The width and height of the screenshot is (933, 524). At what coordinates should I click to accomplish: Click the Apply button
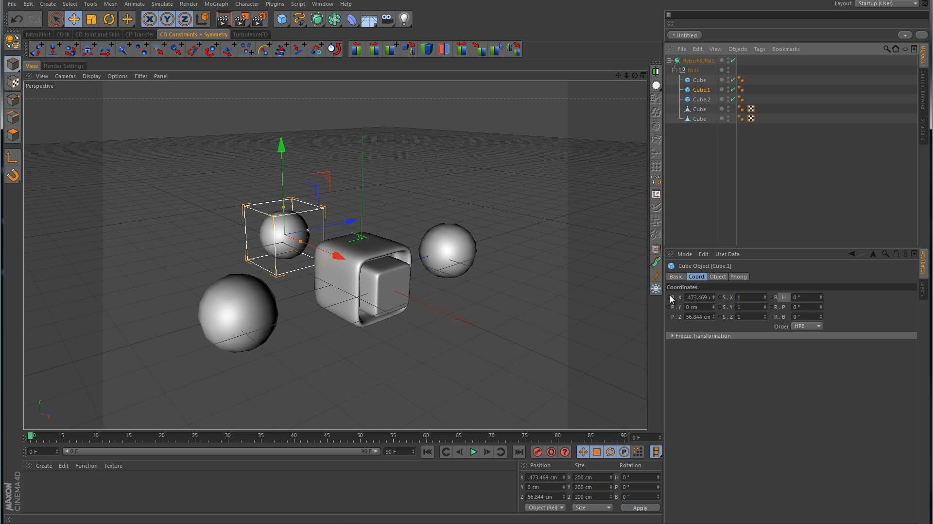(x=640, y=508)
